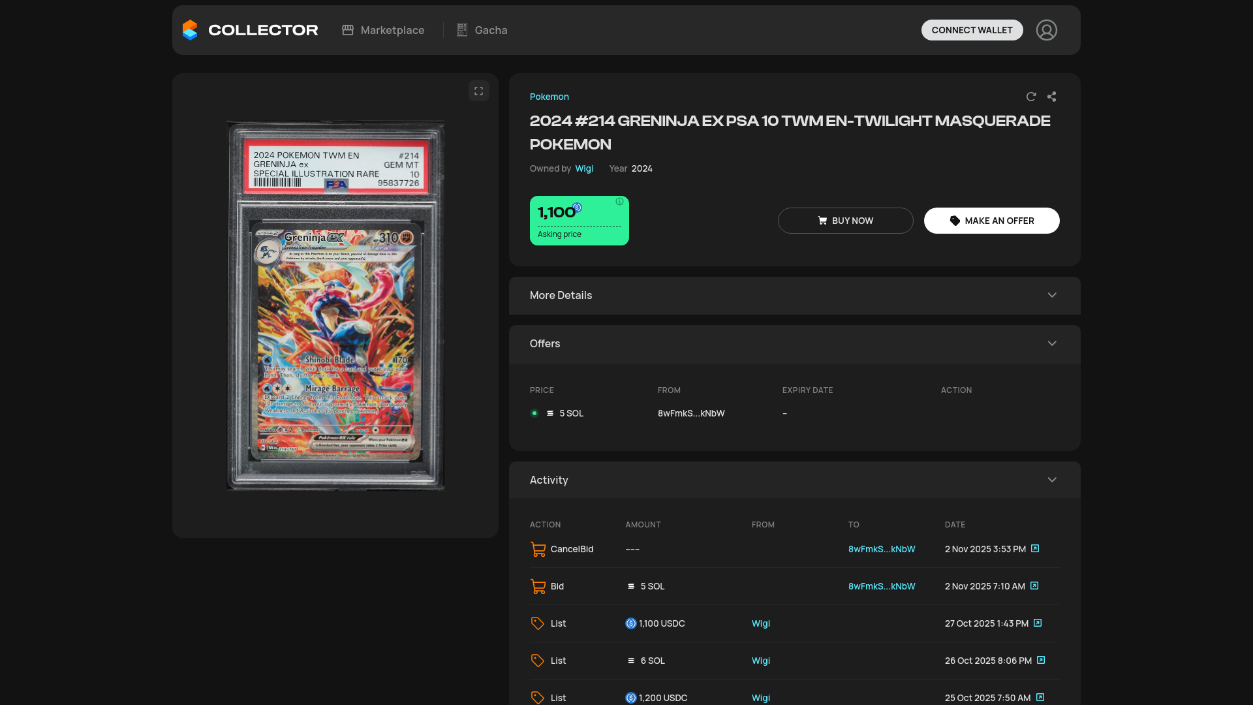Open CancelBid recipient 8wFmkS...kNbW address

coord(882,549)
